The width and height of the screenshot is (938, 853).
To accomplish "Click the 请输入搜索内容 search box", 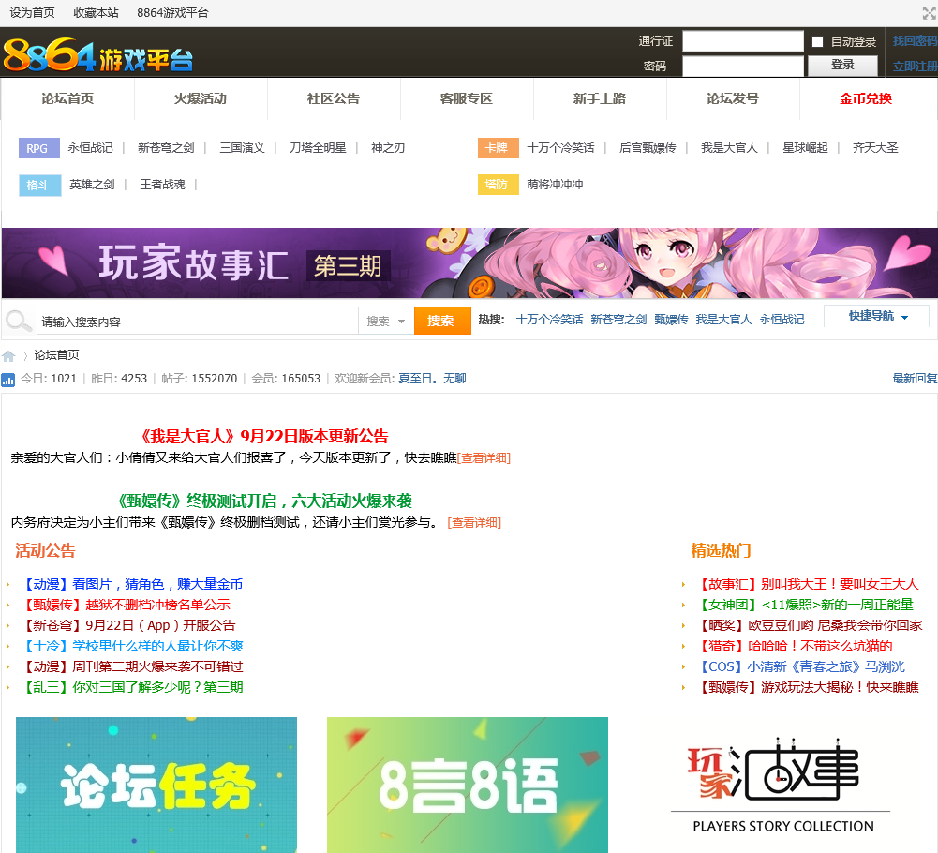I will pos(198,322).
